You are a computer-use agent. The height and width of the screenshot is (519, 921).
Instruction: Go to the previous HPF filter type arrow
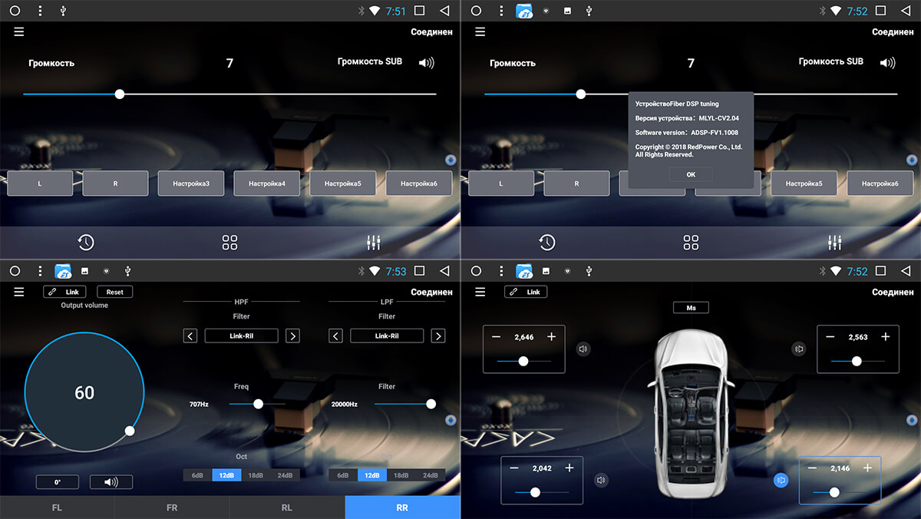pyautogui.click(x=190, y=336)
